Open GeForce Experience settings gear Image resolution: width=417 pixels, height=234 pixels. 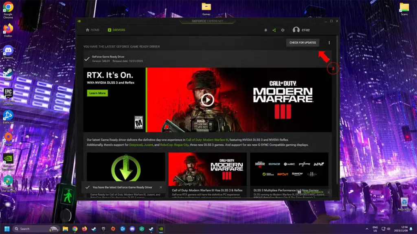click(x=283, y=30)
